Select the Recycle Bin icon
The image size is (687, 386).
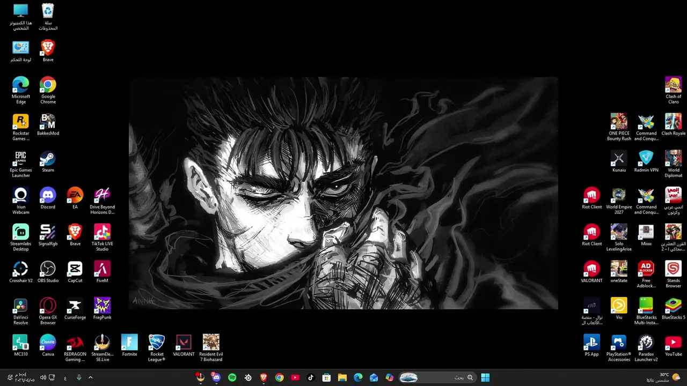(48, 17)
